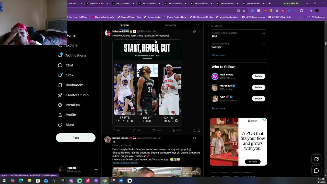Open more options on the ESPN post
This screenshot has height=184, width=327.
[x=199, y=31]
